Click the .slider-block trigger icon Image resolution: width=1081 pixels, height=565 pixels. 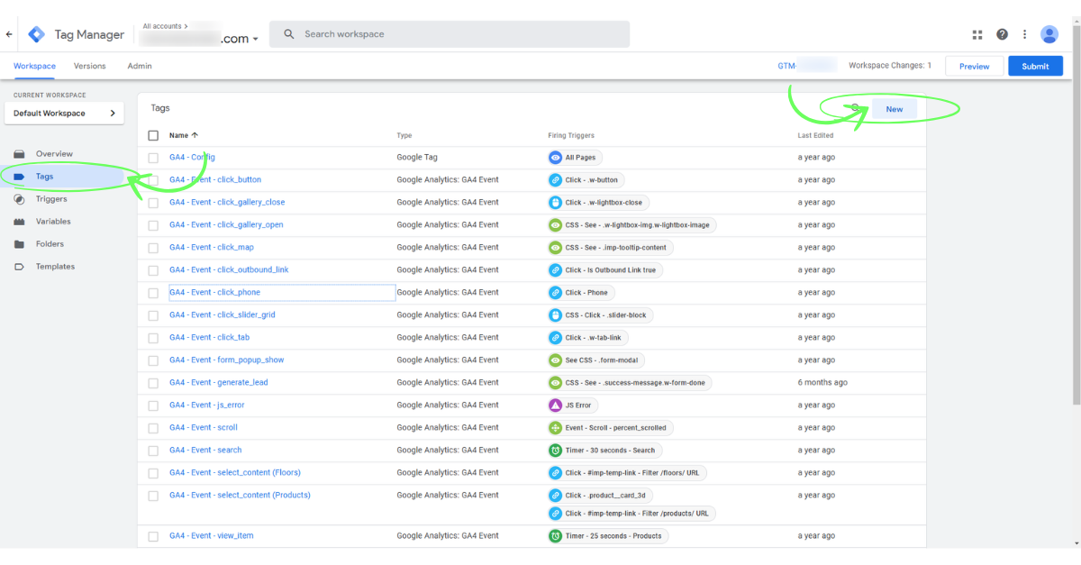point(556,315)
